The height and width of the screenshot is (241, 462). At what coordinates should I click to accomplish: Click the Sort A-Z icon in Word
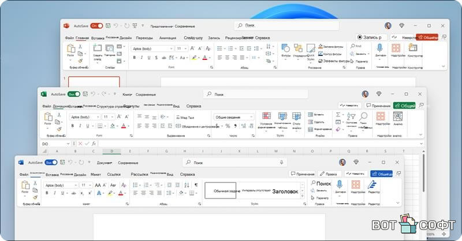pyautogui.click(x=187, y=185)
